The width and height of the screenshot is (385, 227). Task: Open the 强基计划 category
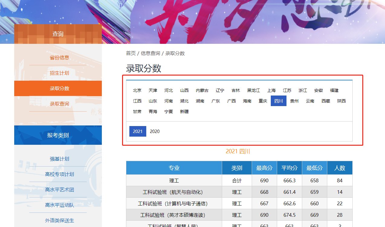coord(59,159)
